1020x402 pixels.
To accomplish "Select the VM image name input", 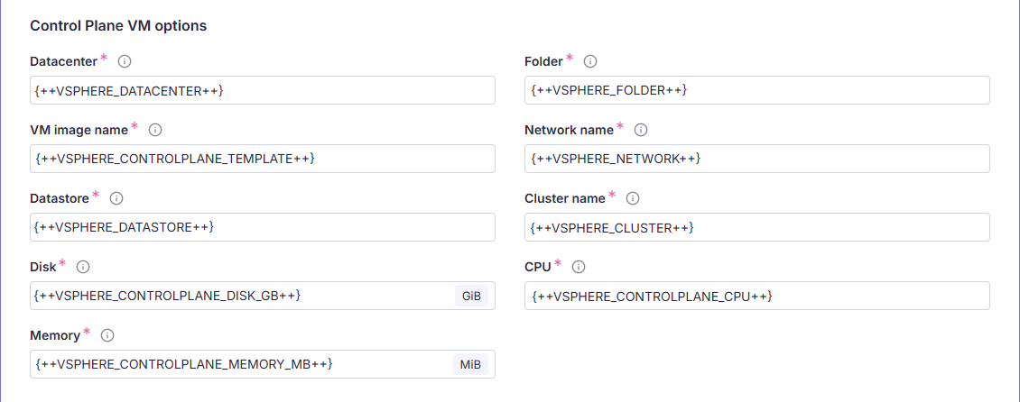I will click(x=262, y=159).
